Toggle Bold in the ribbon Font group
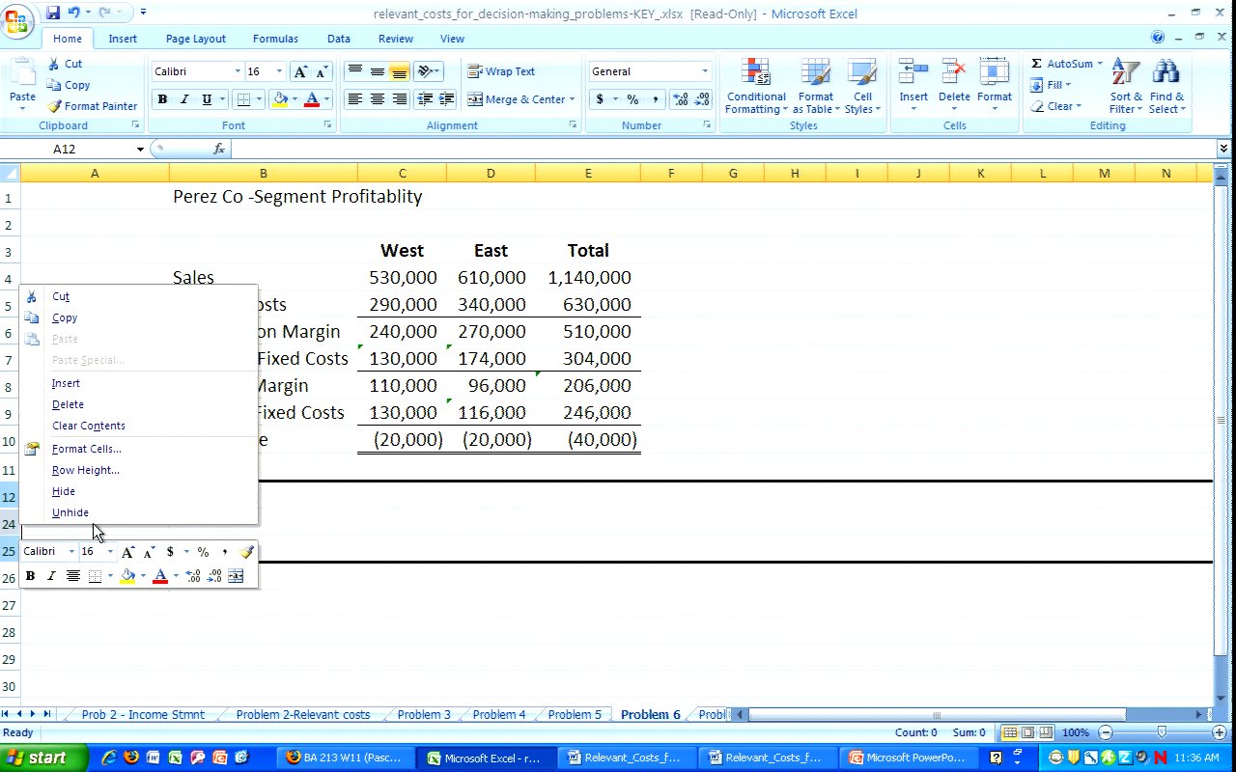 pyautogui.click(x=162, y=99)
